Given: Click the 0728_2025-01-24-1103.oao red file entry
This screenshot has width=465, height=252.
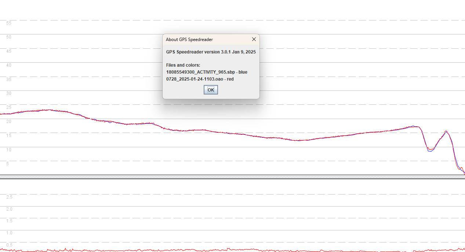Looking at the screenshot, I should pos(200,79).
